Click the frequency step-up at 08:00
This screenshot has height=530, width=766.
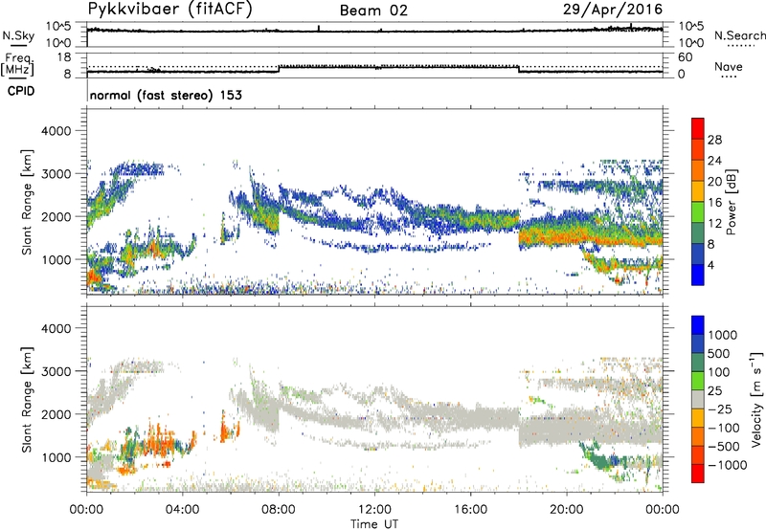(279, 69)
